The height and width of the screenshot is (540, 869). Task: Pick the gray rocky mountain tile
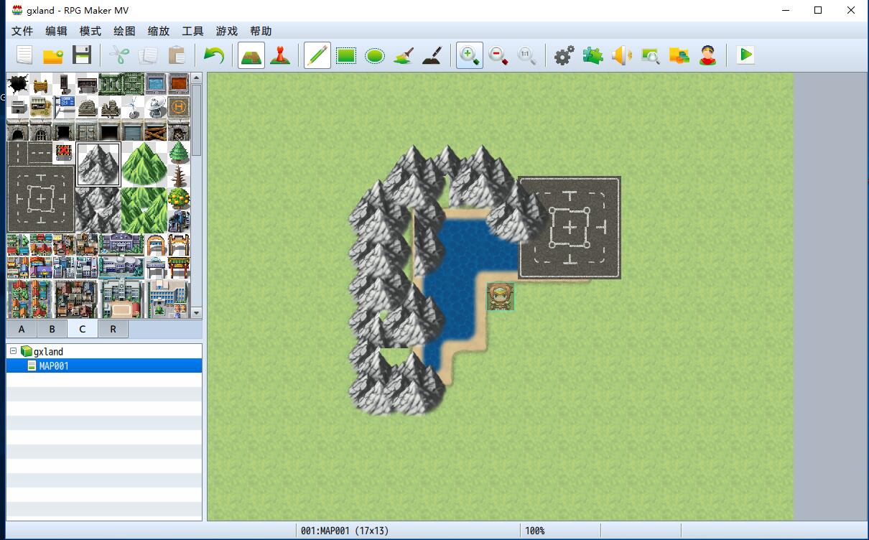98,164
